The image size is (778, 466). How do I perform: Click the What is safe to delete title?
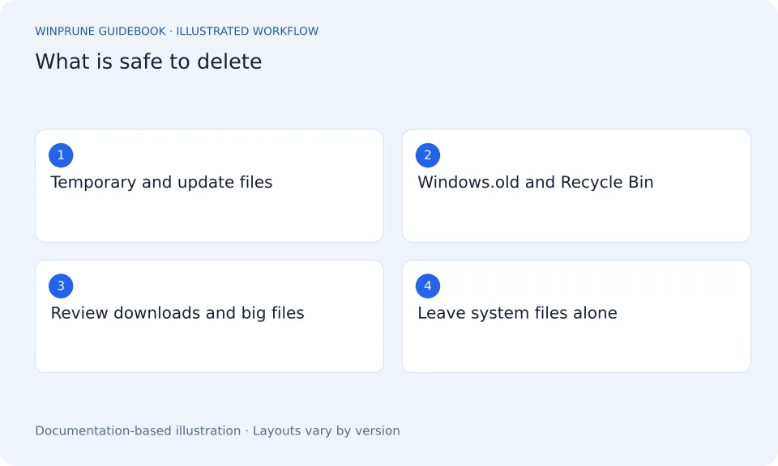[148, 62]
